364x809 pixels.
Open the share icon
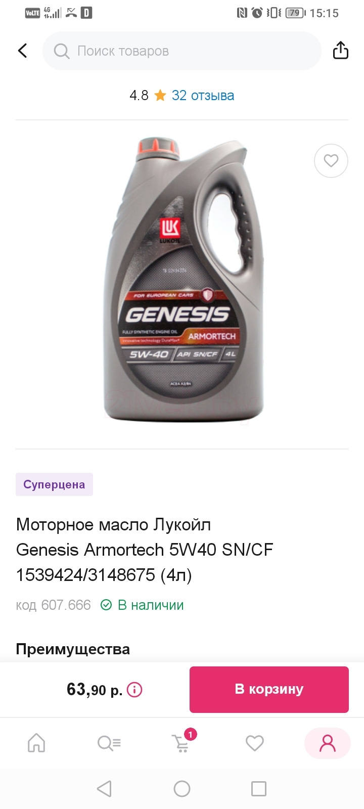(x=341, y=51)
